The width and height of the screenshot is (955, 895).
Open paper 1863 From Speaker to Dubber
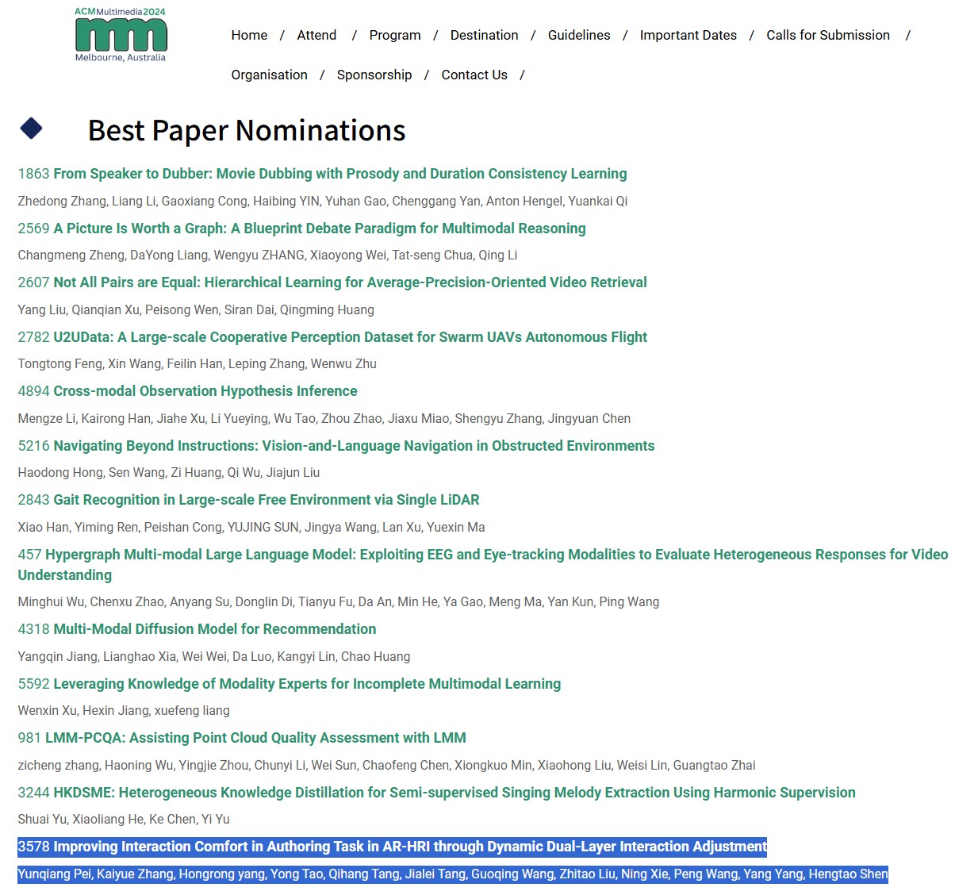point(322,174)
